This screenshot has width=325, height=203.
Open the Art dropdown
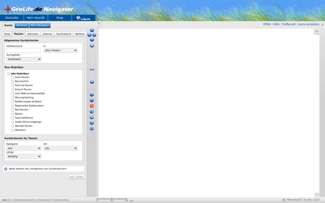click(x=60, y=148)
